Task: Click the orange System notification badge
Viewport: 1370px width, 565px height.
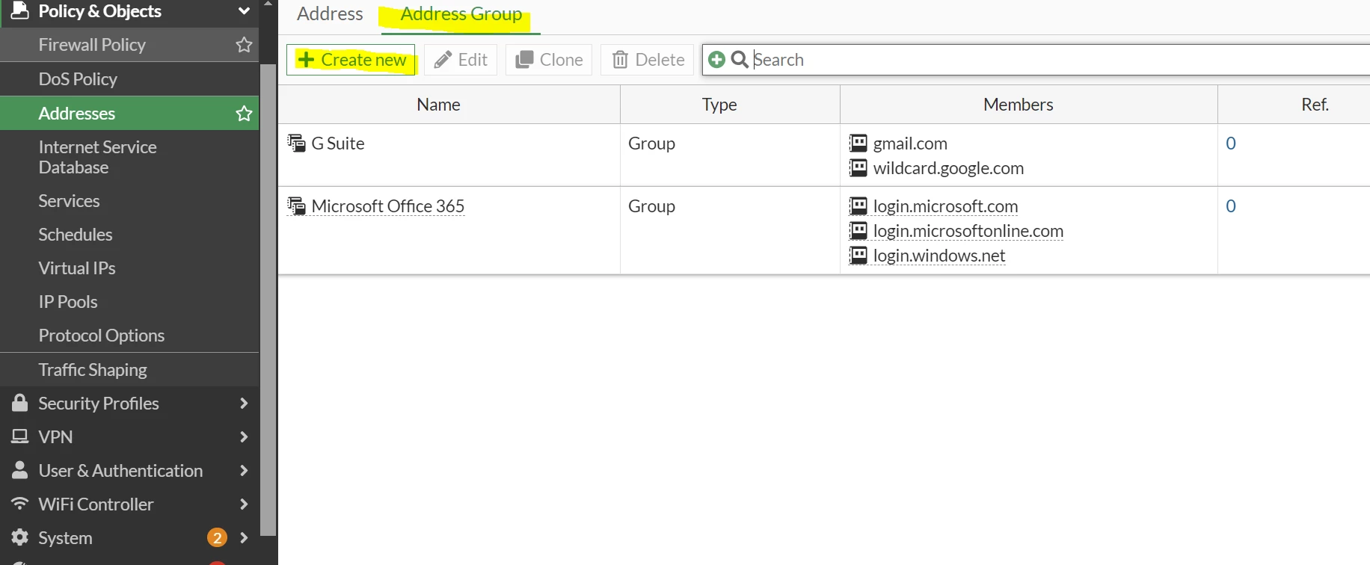Action: coord(217,537)
